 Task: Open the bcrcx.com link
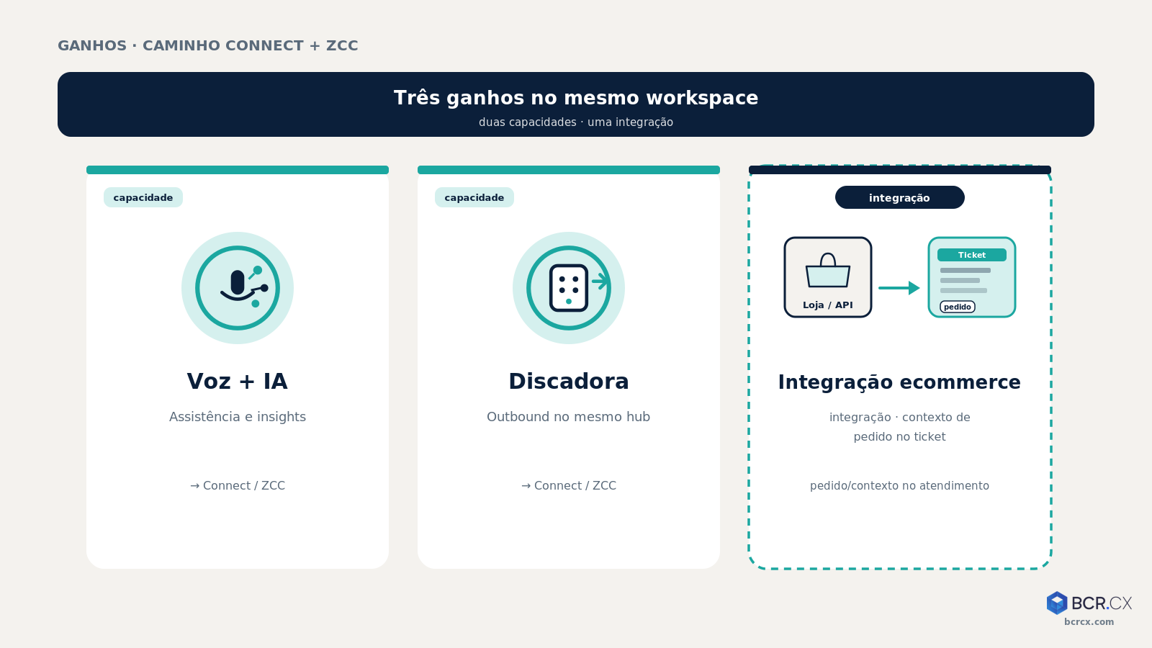tap(1089, 622)
